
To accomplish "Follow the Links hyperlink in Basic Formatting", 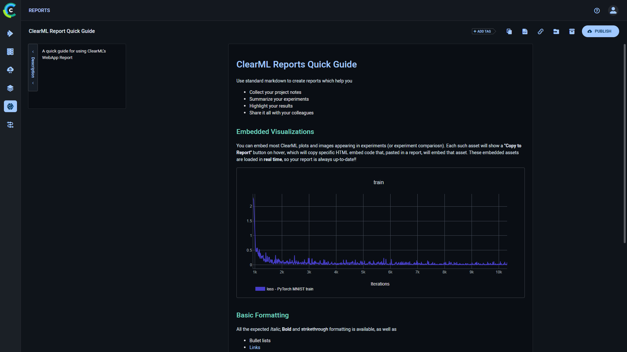I will point(255,347).
